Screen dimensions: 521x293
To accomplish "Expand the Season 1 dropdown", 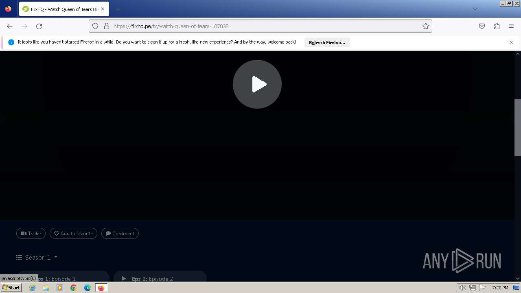I will coord(37,257).
